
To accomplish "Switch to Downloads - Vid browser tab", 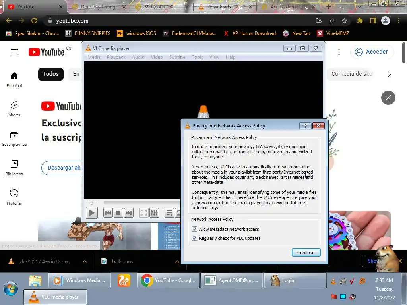I will coord(225,7).
